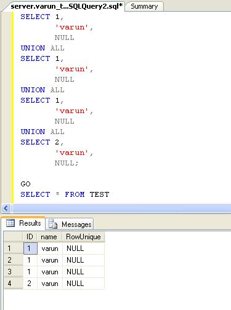Image resolution: width=231 pixels, height=310 pixels.
Task: Open the Messages tab
Action: tap(70, 225)
